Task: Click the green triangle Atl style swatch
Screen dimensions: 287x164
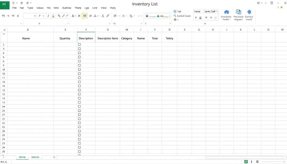Action: (x=158, y=16)
